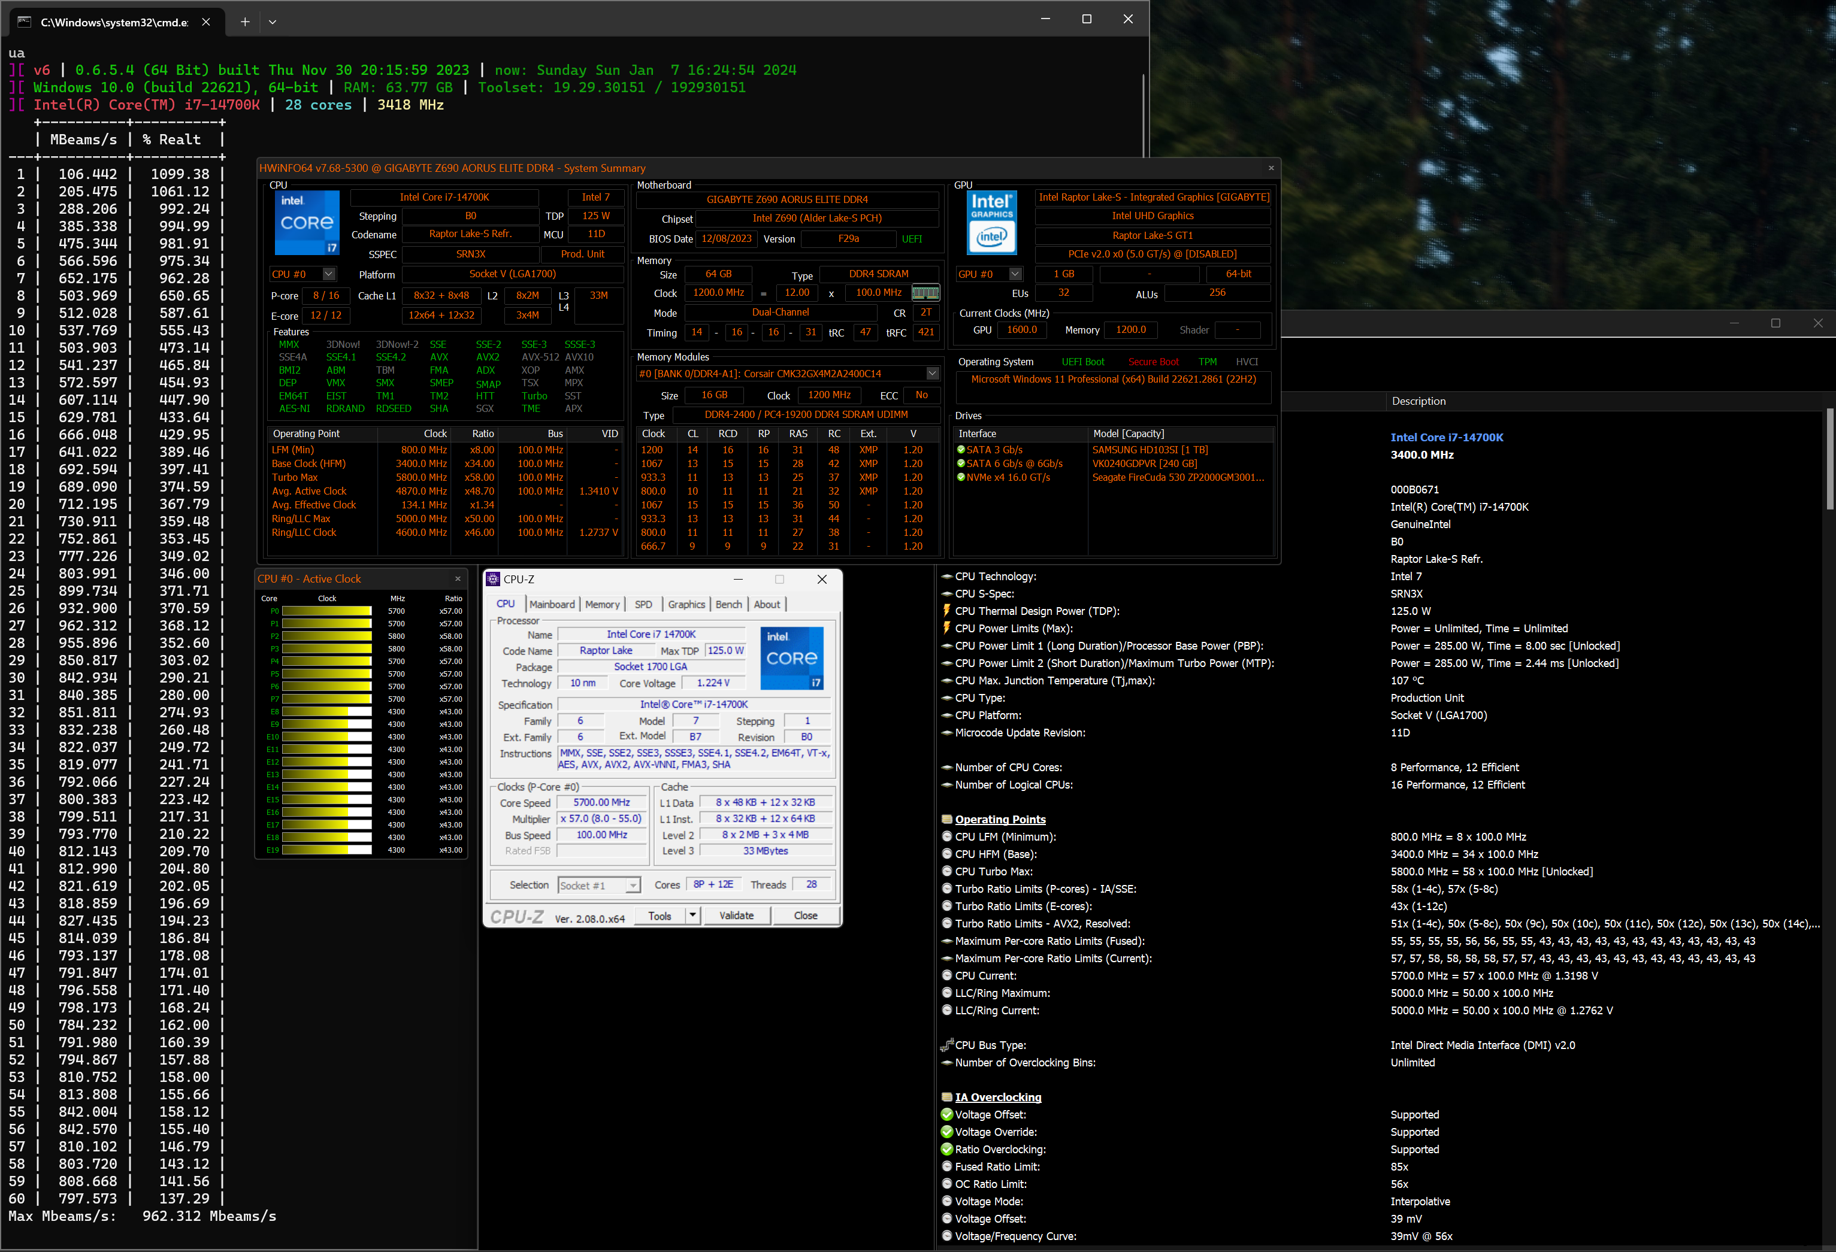Click the Operating Points folder icon

[x=946, y=820]
